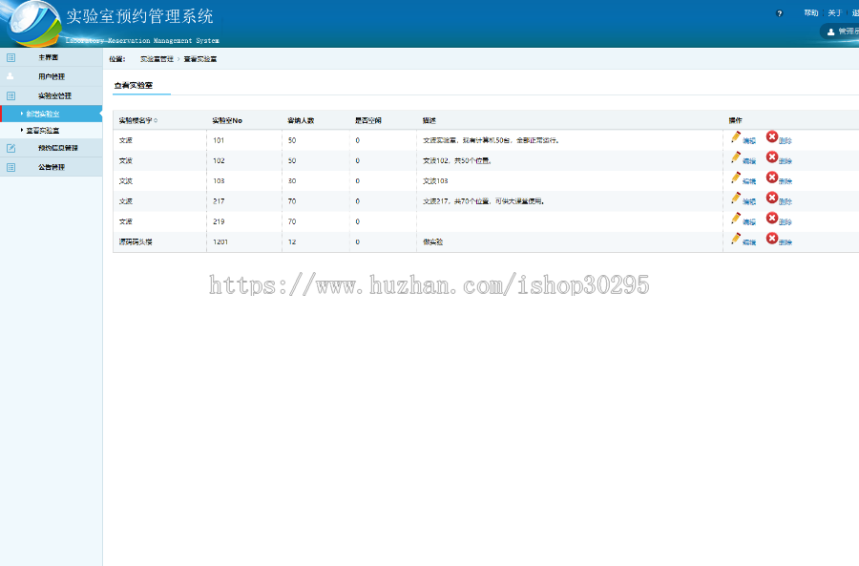Click the admin user avatar in the top-right
Screen dimensions: 859x566
[x=833, y=31]
